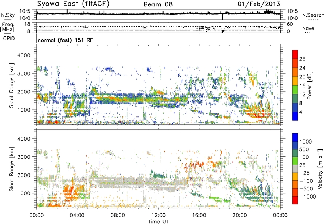Screen dimensions: 324x224
Task: Click the 'N.Sky' legend label
Action: click(x=8, y=15)
